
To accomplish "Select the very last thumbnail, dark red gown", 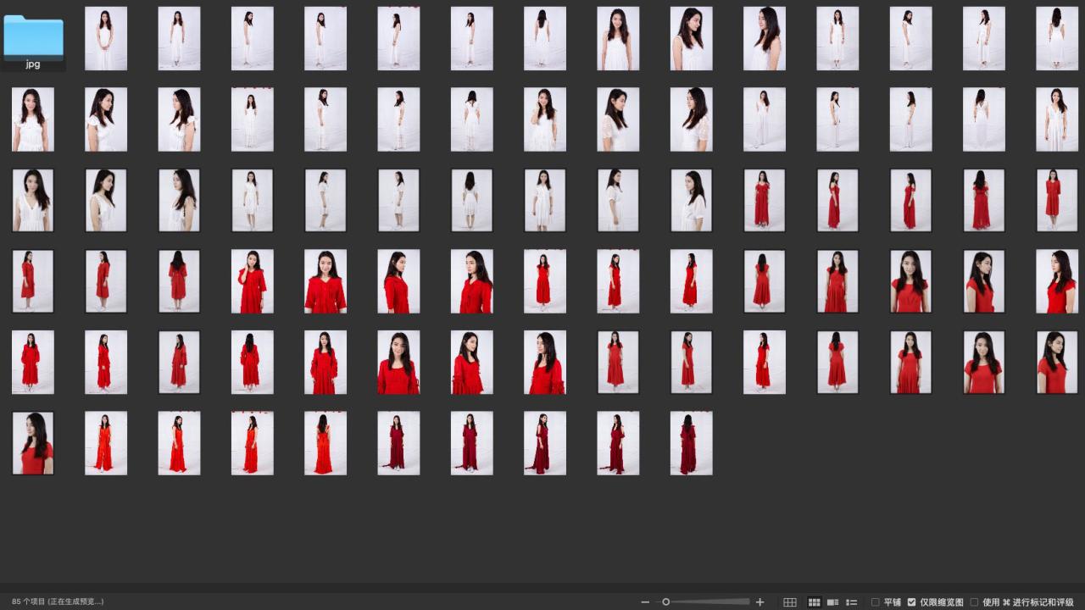I will [691, 443].
